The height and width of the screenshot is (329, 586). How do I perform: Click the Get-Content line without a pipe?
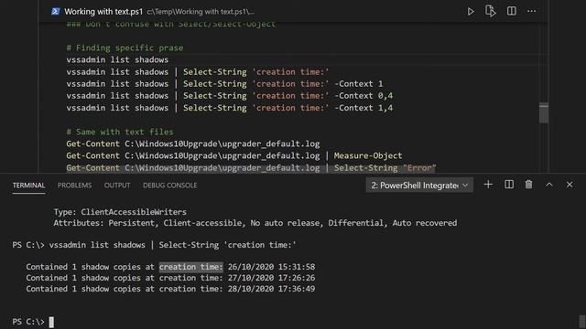(x=193, y=143)
